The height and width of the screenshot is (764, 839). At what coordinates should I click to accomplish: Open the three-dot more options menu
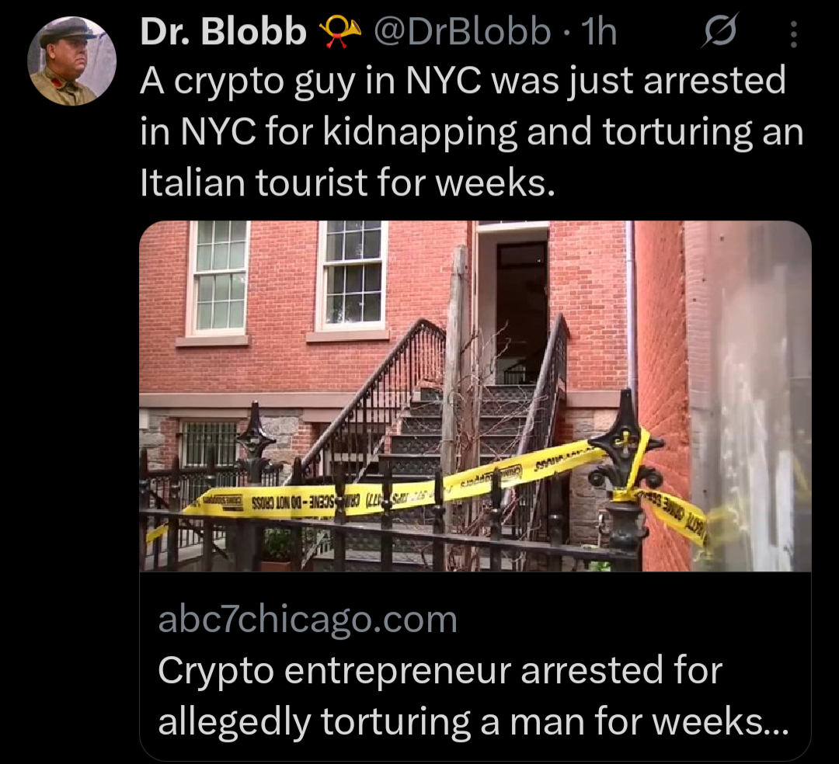click(794, 34)
